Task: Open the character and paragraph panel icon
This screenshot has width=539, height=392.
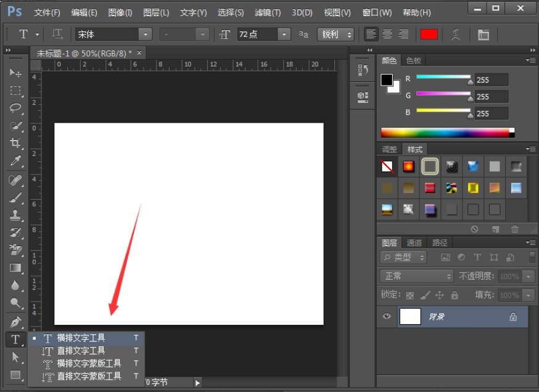Action: (483, 35)
